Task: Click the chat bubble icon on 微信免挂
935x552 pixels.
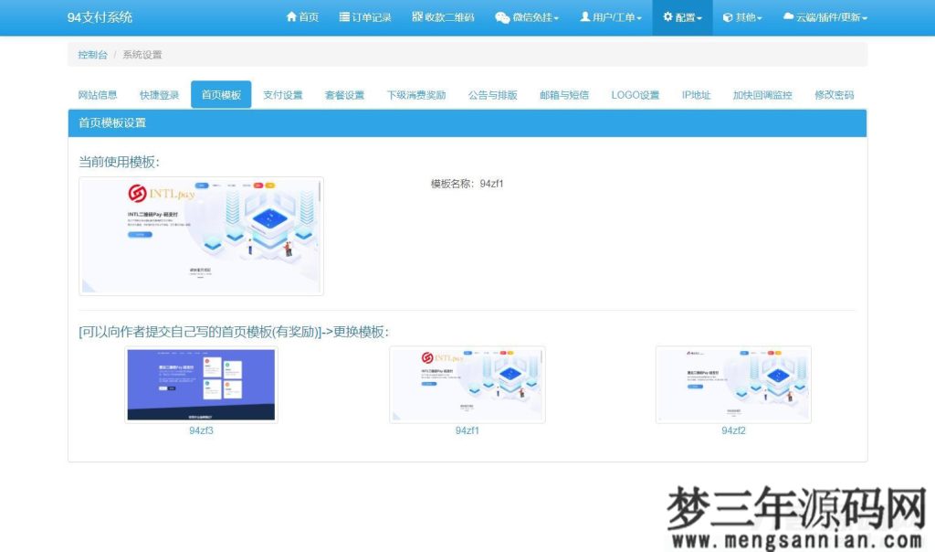Action: tap(502, 16)
